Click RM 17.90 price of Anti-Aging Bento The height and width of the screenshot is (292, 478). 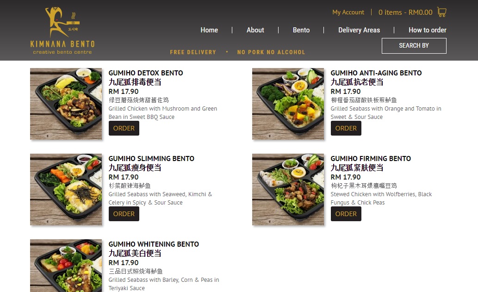pyautogui.click(x=346, y=92)
